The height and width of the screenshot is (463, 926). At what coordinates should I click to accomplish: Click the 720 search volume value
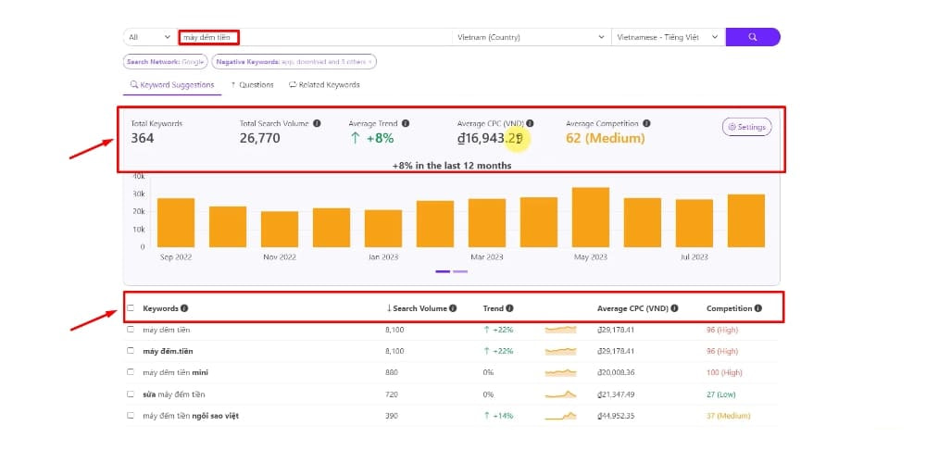point(392,394)
